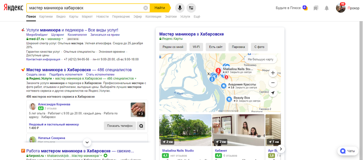The image size is (363, 160).
Task: Open Услуги маникюра и педикюра ad link
Action: click(x=72, y=30)
